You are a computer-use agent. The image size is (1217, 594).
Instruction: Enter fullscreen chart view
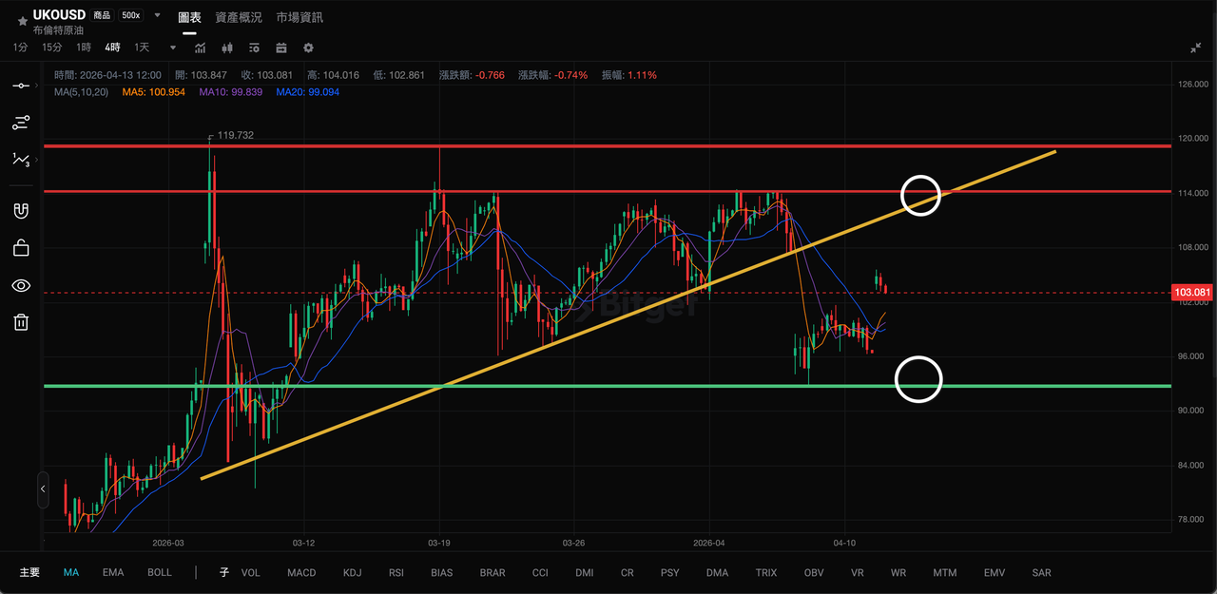(1195, 46)
